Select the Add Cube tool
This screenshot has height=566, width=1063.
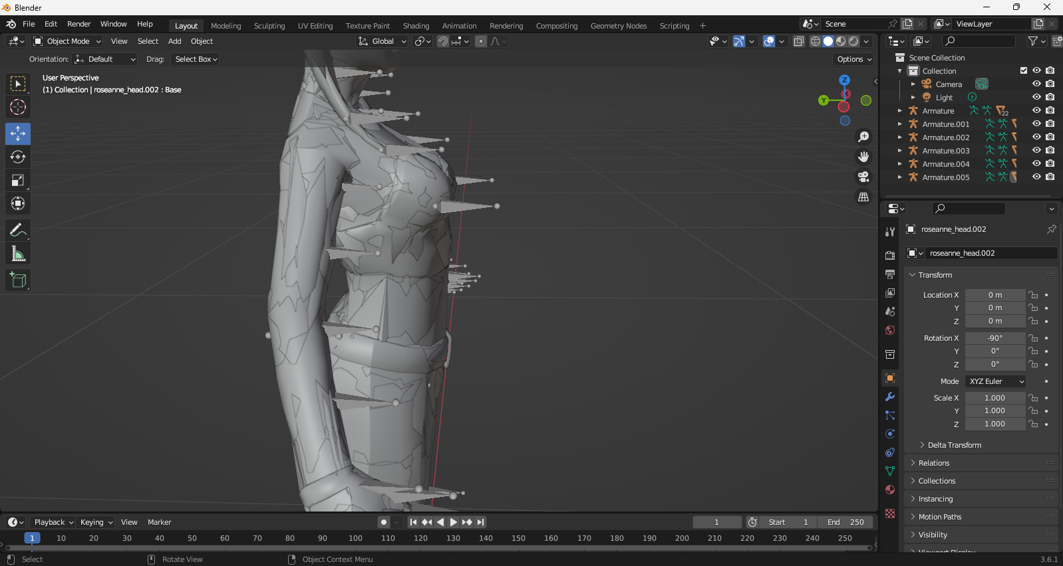point(18,280)
